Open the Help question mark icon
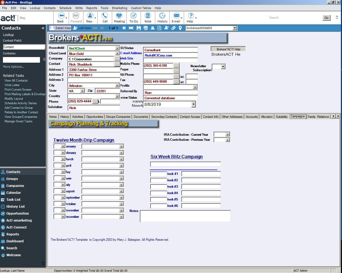The image size is (342, 273). [190, 15]
